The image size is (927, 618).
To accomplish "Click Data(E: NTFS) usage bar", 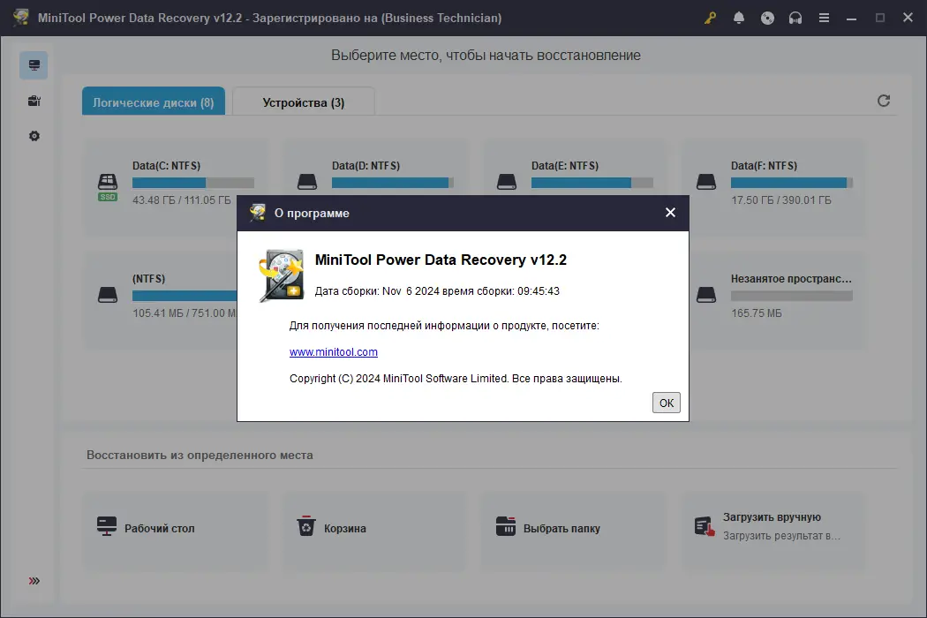I will [592, 183].
